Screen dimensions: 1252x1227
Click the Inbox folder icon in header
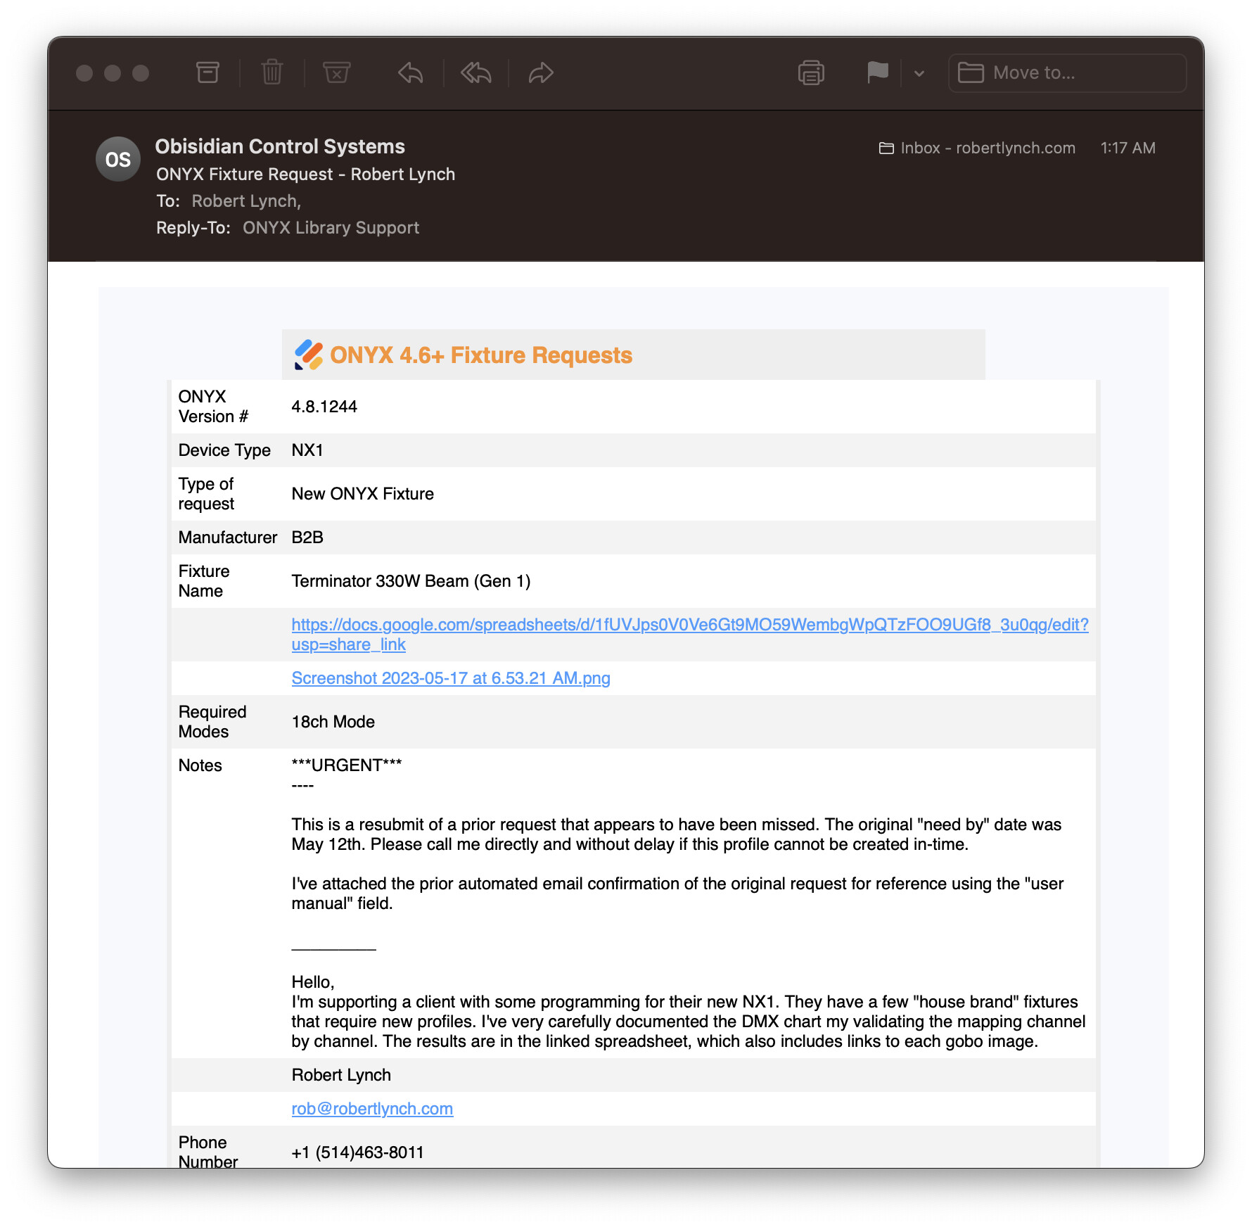pos(886,148)
